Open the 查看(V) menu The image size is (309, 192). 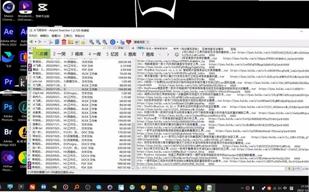click(56, 36)
